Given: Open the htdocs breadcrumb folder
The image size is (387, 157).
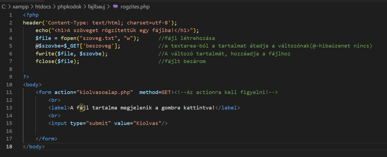Looking at the screenshot, I should point(43,7).
